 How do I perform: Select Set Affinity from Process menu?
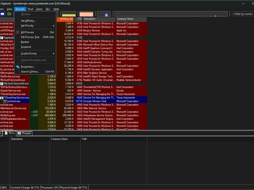[28, 21]
